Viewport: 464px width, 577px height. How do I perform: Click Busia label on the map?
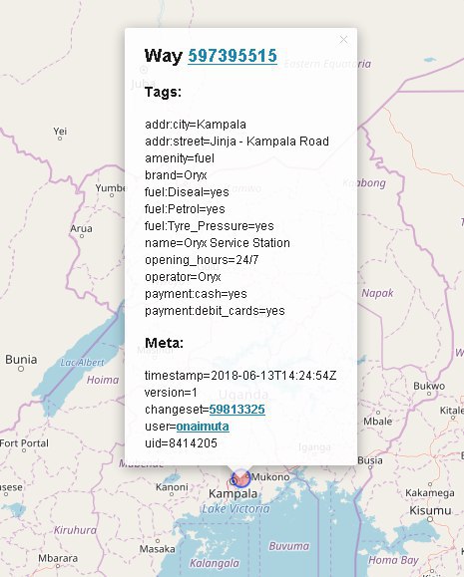[x=370, y=460]
